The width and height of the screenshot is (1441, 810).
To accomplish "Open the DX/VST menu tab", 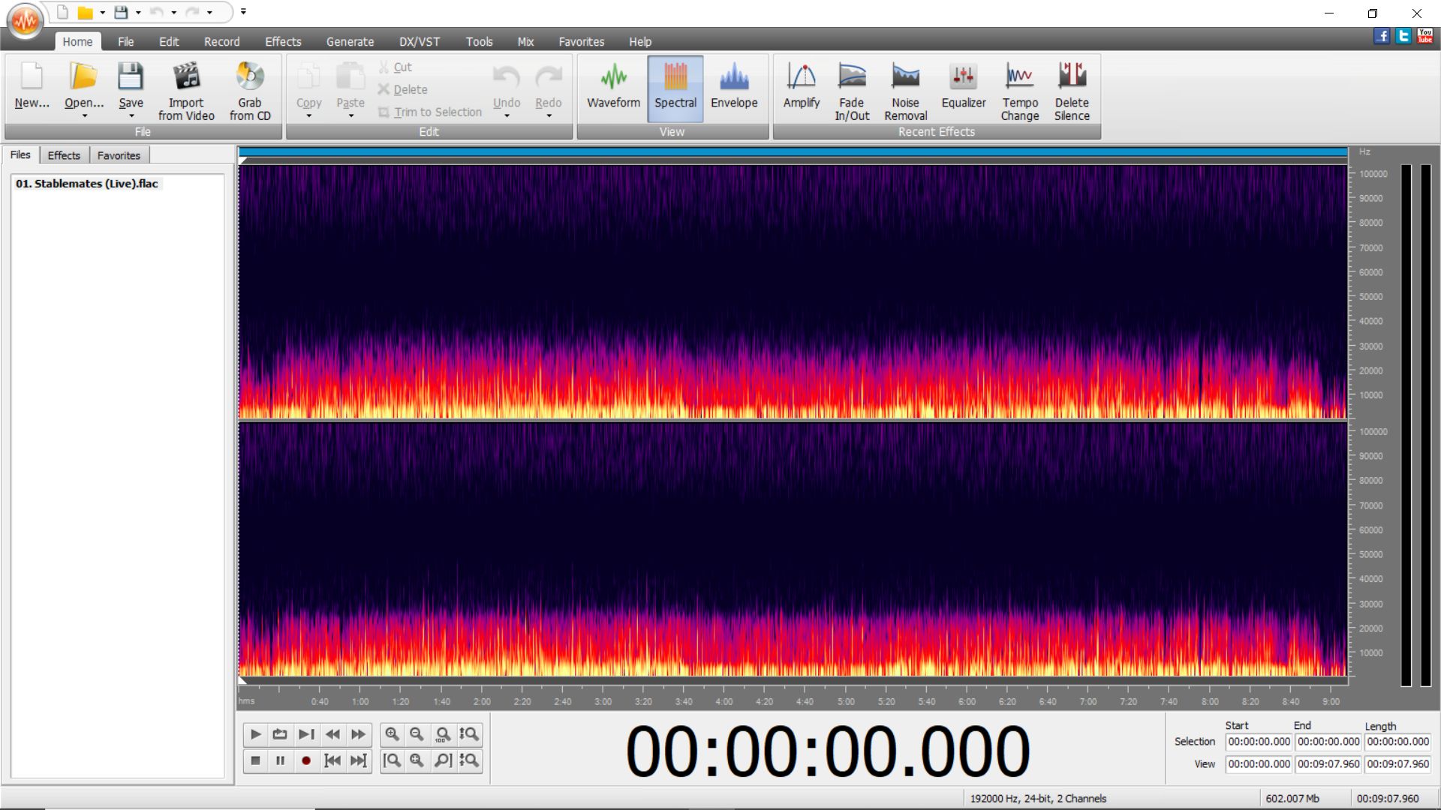I will click(419, 42).
